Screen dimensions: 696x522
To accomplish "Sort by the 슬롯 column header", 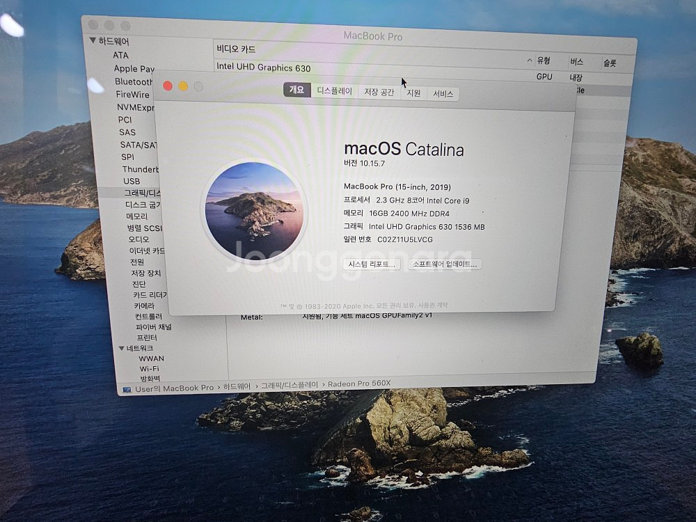I will pos(610,63).
